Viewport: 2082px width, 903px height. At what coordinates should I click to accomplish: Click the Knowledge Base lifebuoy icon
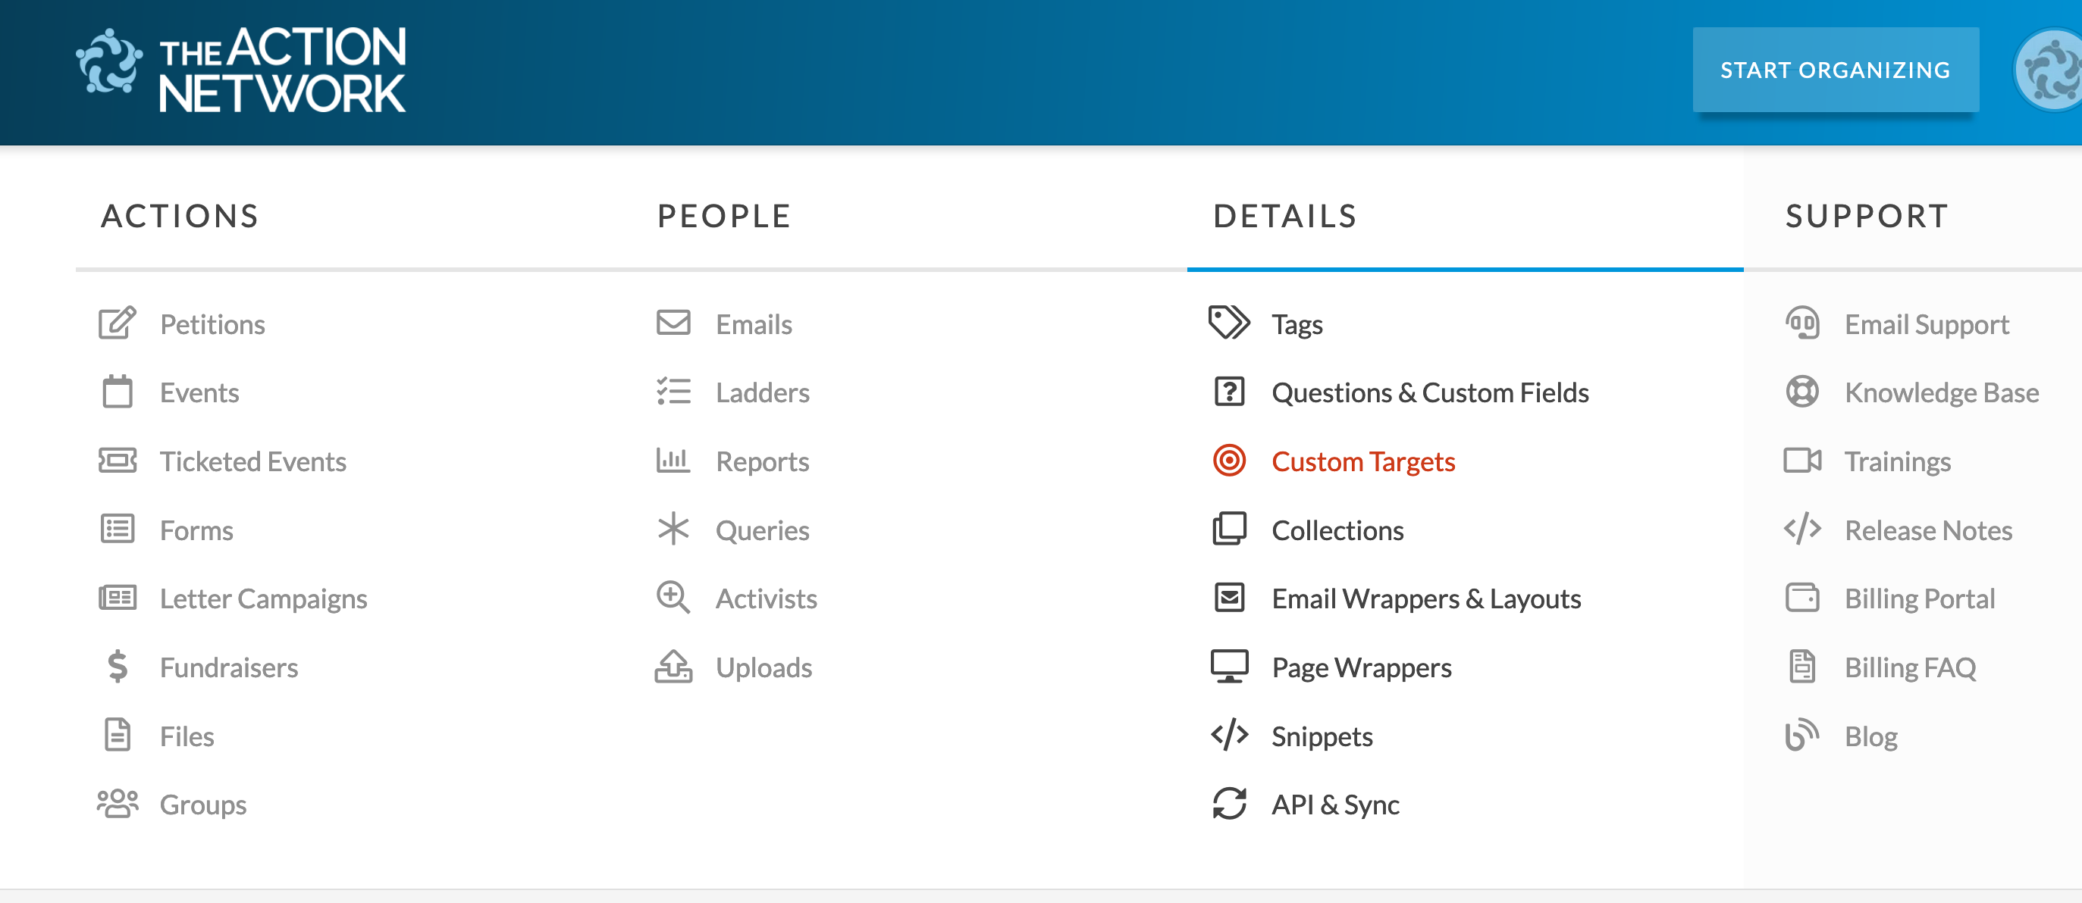(1801, 392)
